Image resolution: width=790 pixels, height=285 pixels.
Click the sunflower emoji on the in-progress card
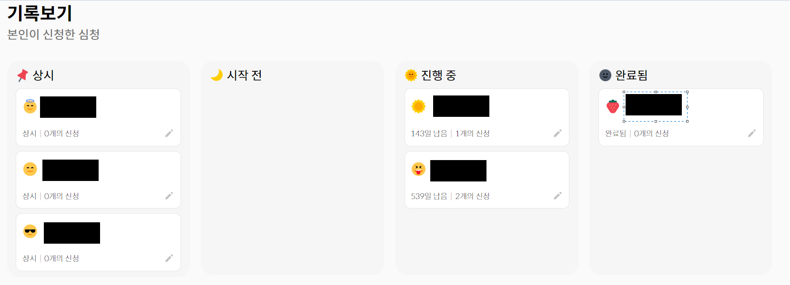pos(418,106)
